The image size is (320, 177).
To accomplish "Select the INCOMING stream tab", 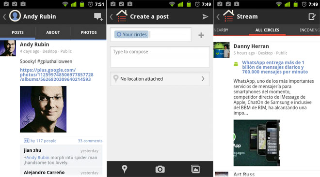I will click(x=310, y=30).
